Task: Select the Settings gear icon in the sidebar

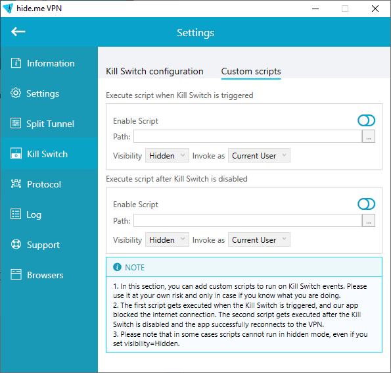Action: [16, 93]
